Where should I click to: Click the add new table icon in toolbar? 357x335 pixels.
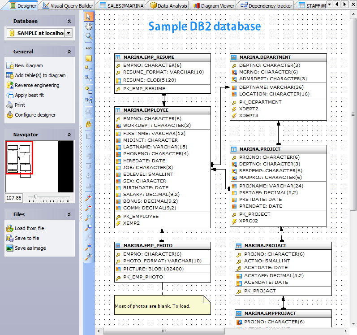tap(89, 90)
